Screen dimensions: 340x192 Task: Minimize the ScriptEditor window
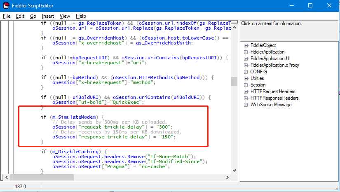click(292, 5)
